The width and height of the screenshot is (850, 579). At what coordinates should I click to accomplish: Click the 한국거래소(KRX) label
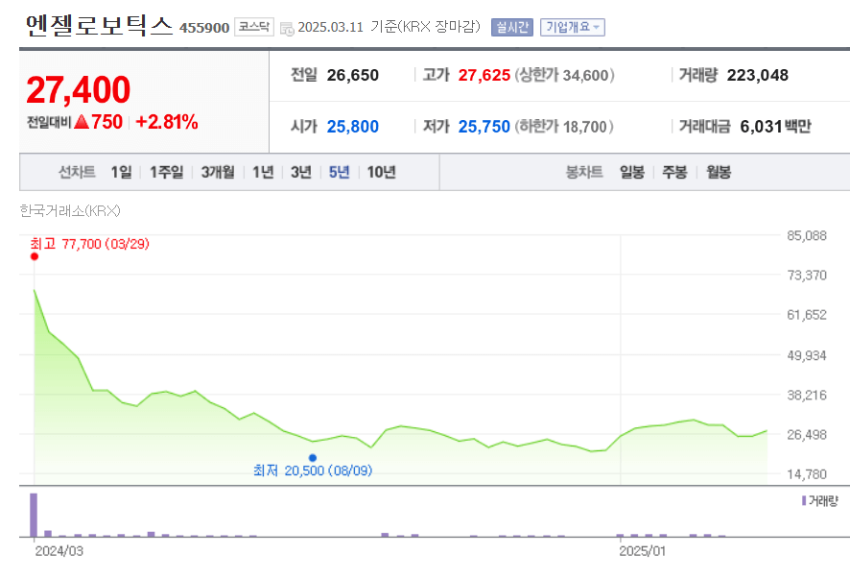(x=69, y=210)
